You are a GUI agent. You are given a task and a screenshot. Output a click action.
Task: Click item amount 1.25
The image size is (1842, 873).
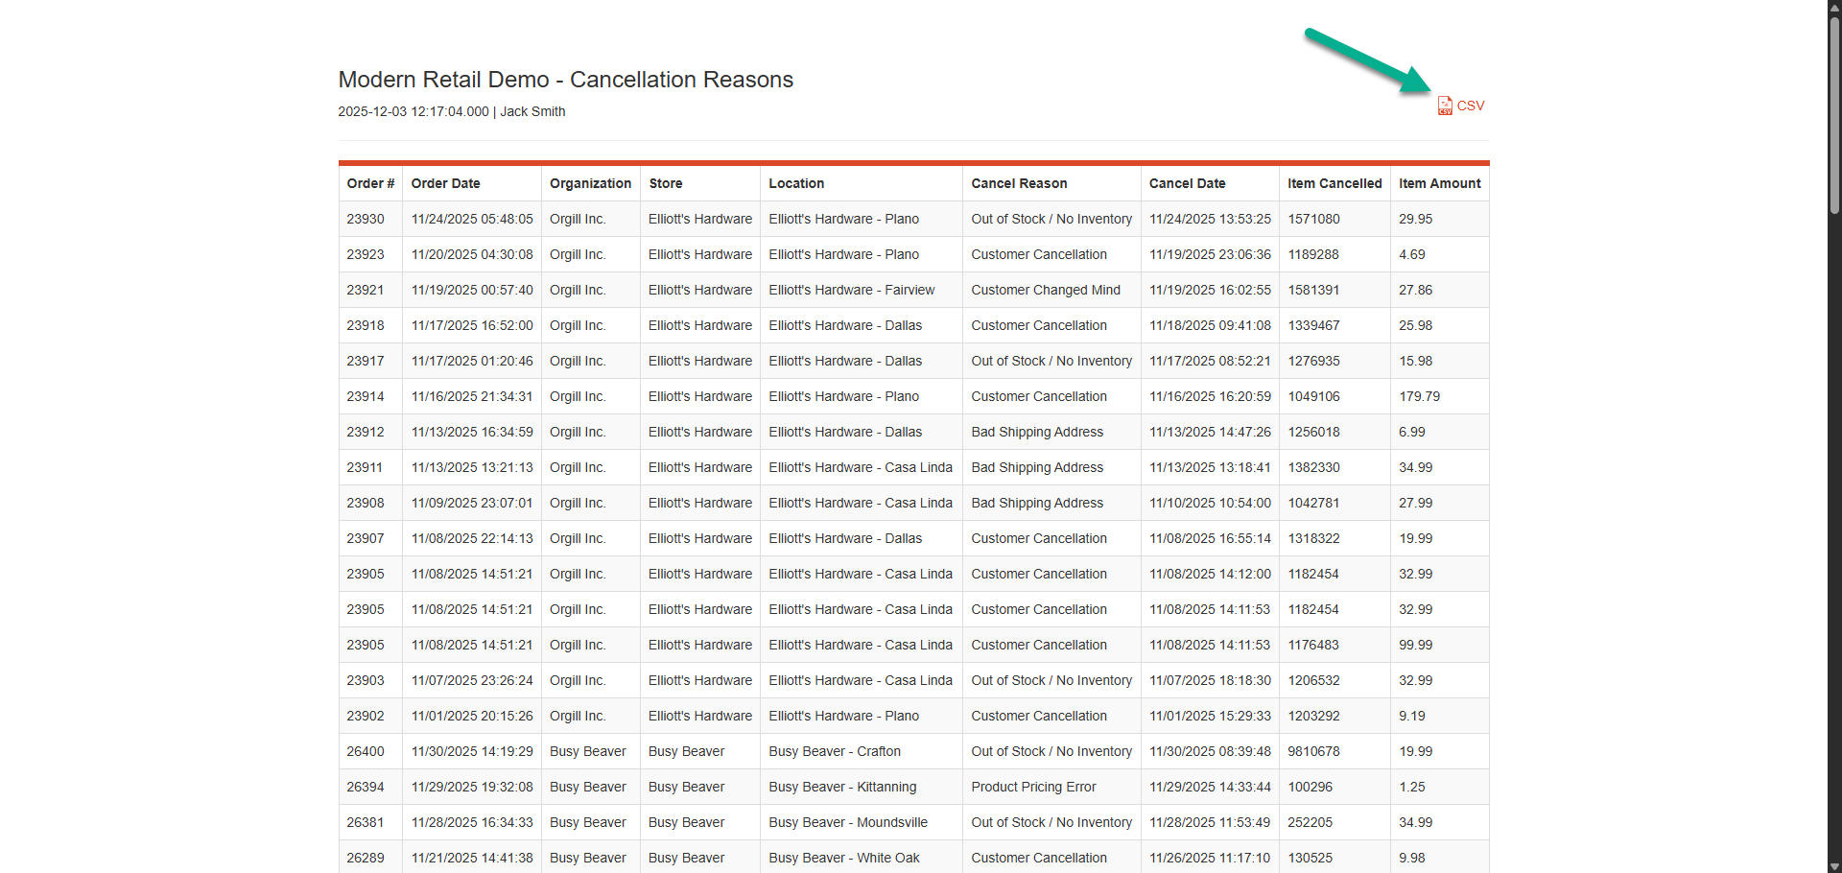1411,787
